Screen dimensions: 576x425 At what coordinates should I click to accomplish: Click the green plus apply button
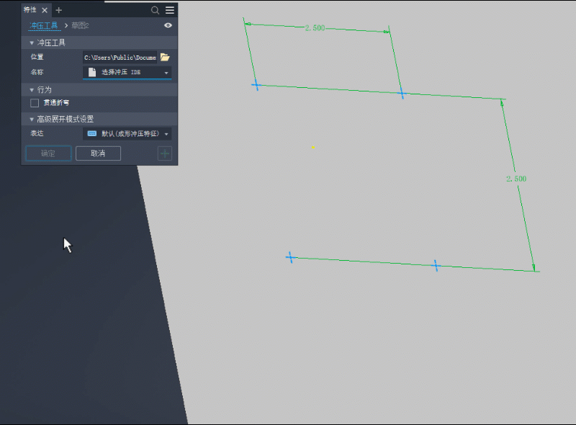point(165,153)
